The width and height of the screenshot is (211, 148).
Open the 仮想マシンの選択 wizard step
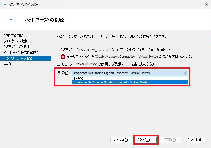point(16,47)
